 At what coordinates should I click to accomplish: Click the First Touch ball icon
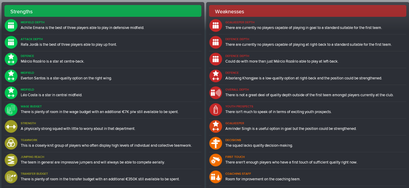(216, 160)
